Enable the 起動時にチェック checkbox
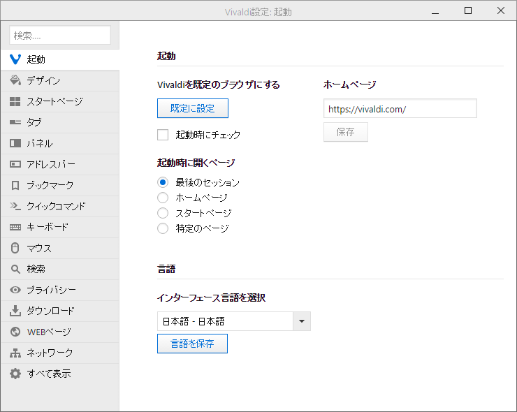 coord(163,135)
